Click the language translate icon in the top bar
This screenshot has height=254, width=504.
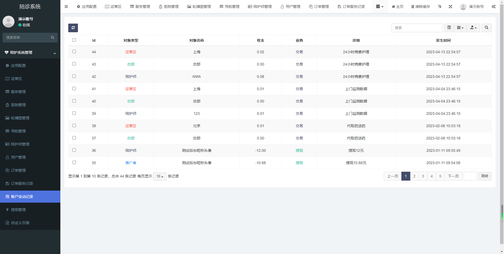coord(439,7)
